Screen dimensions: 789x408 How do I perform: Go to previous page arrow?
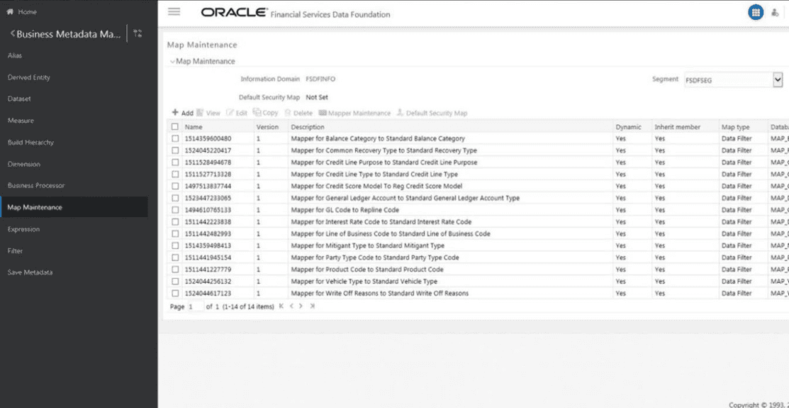tap(291, 306)
